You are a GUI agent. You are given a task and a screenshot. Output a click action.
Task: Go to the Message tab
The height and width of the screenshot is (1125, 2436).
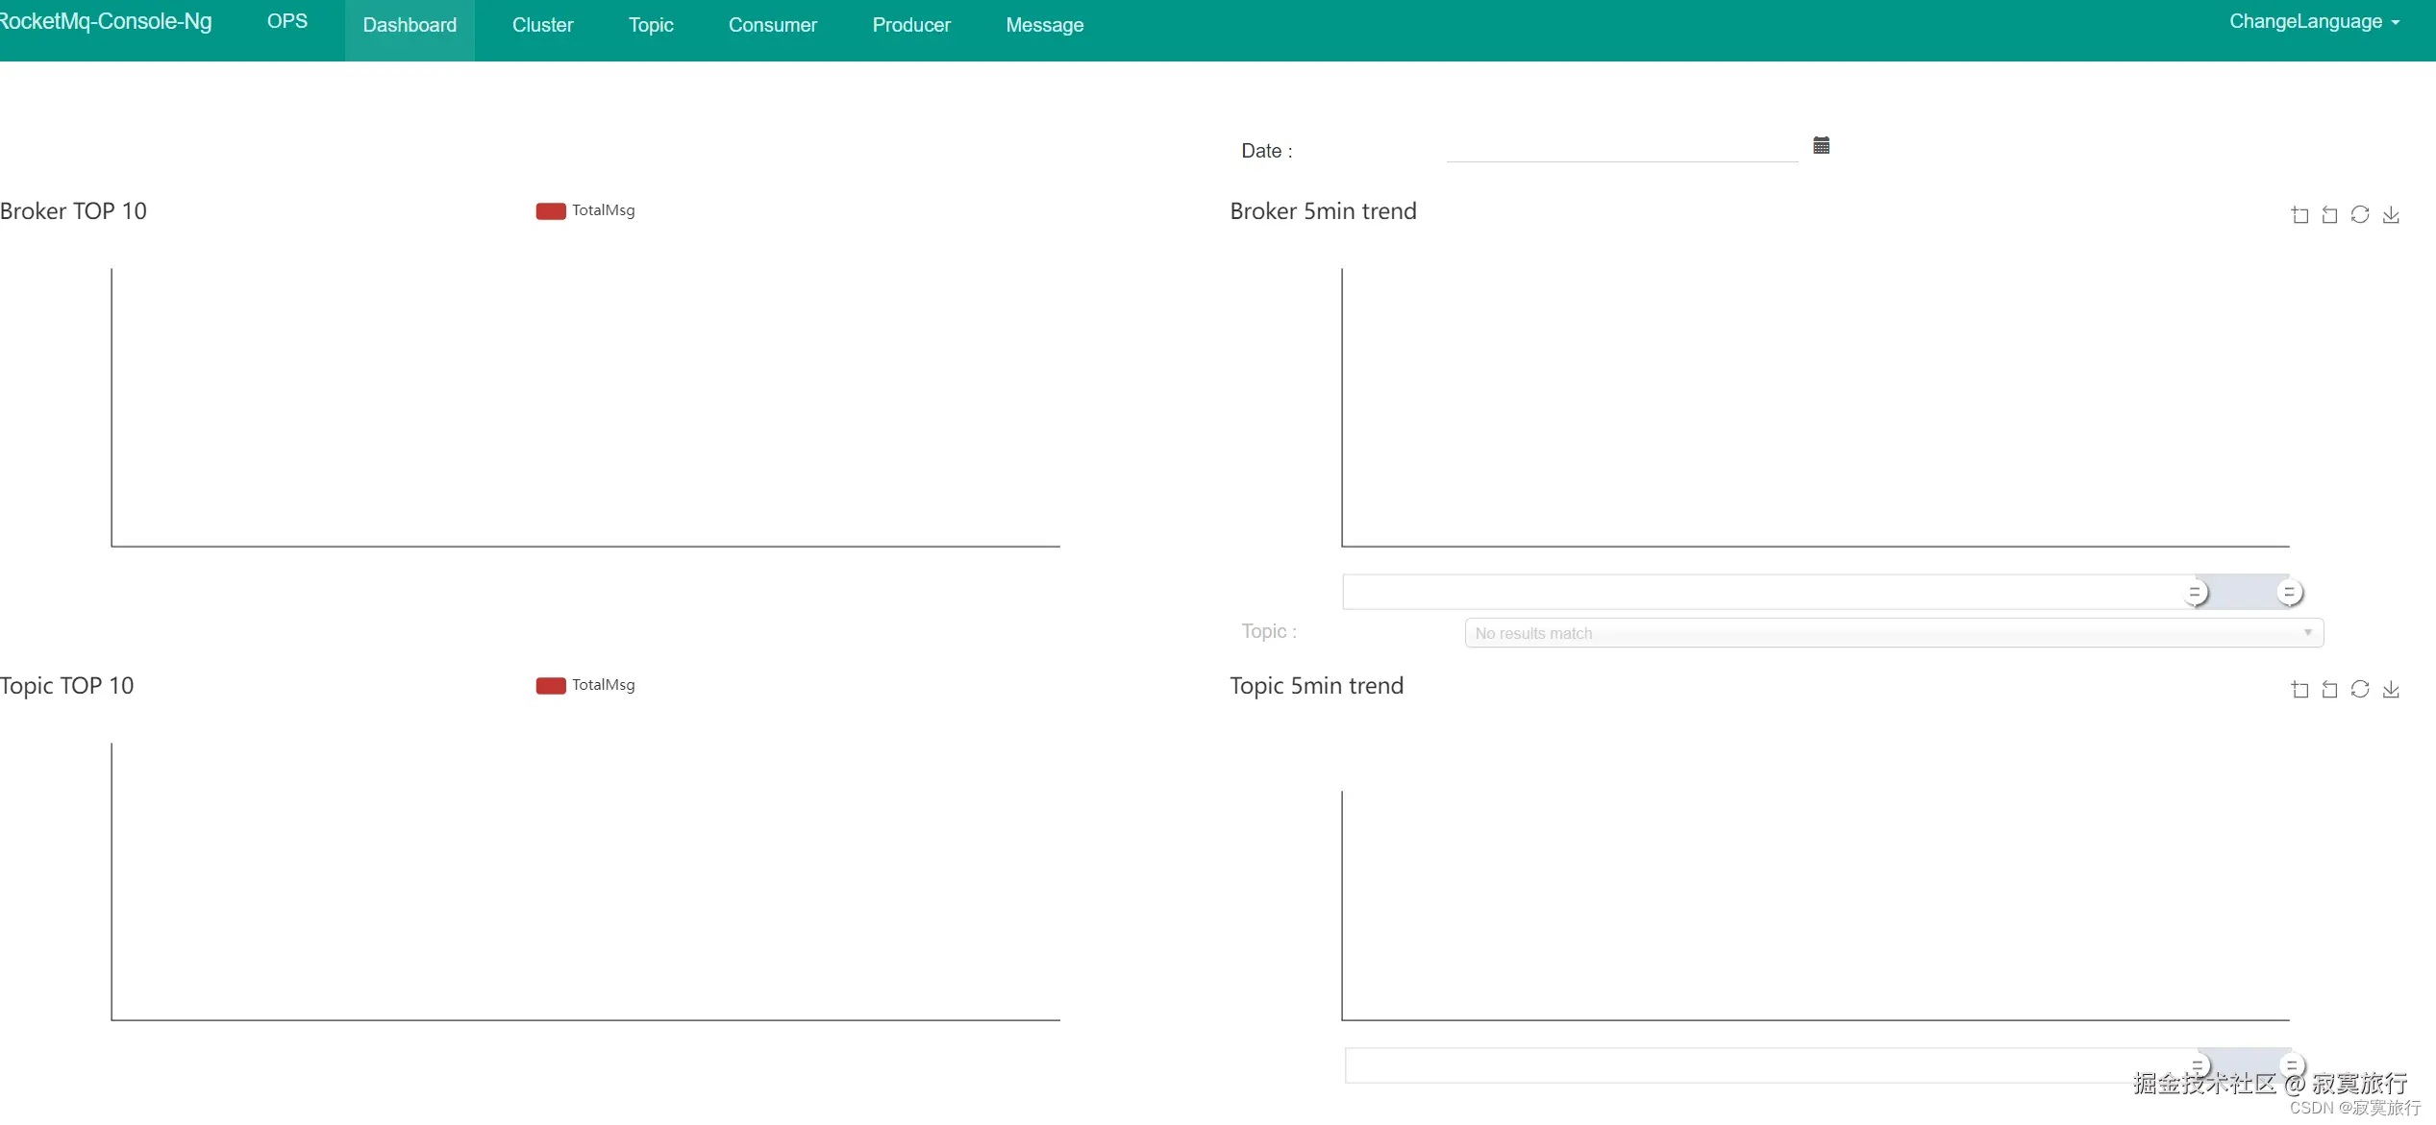tap(1044, 26)
